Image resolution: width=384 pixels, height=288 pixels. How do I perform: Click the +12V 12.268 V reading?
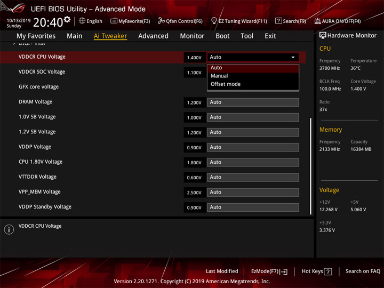tap(329, 210)
